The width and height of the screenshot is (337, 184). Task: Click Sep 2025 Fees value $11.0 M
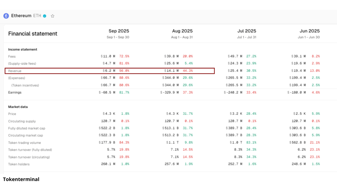[x=108, y=56]
